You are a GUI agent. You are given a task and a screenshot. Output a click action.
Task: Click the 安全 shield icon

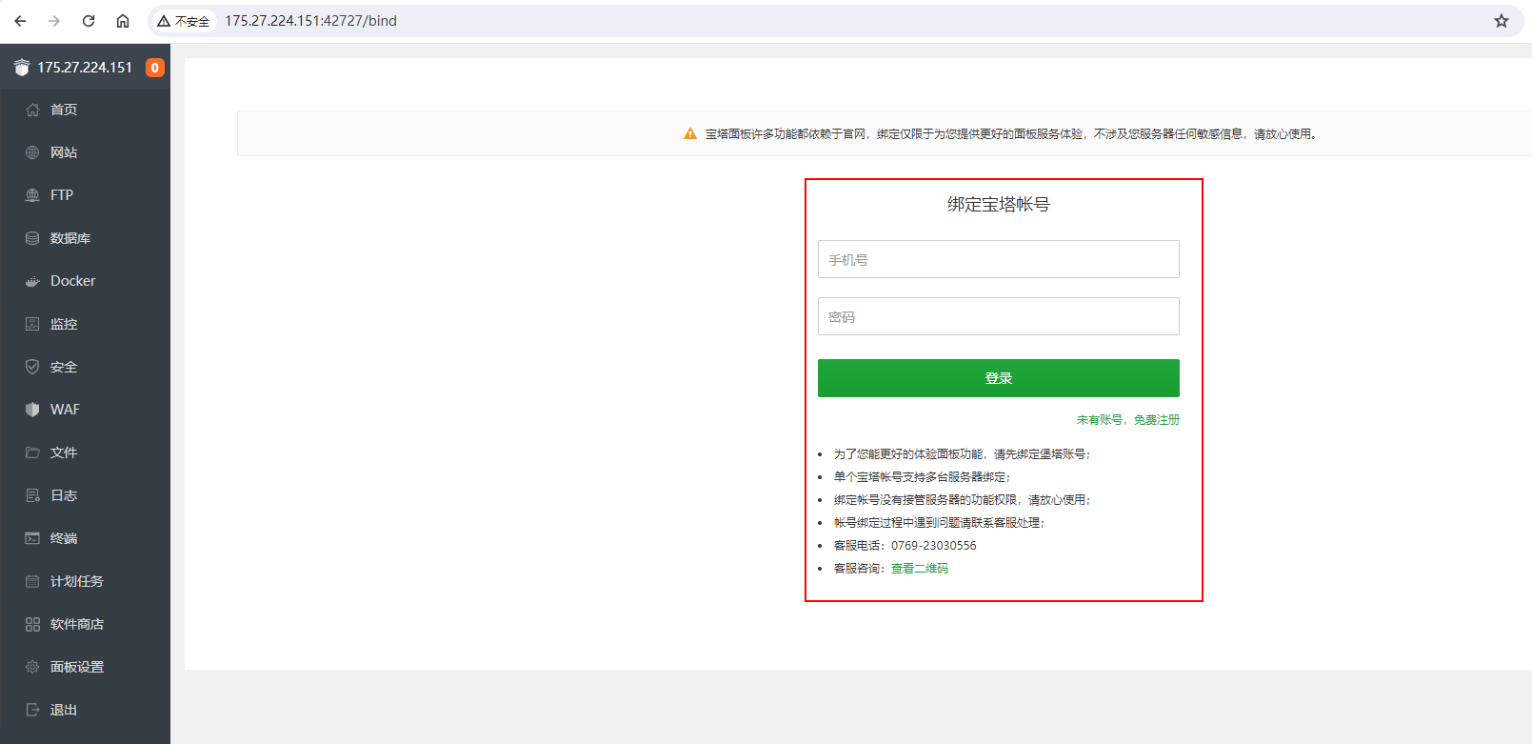(32, 367)
